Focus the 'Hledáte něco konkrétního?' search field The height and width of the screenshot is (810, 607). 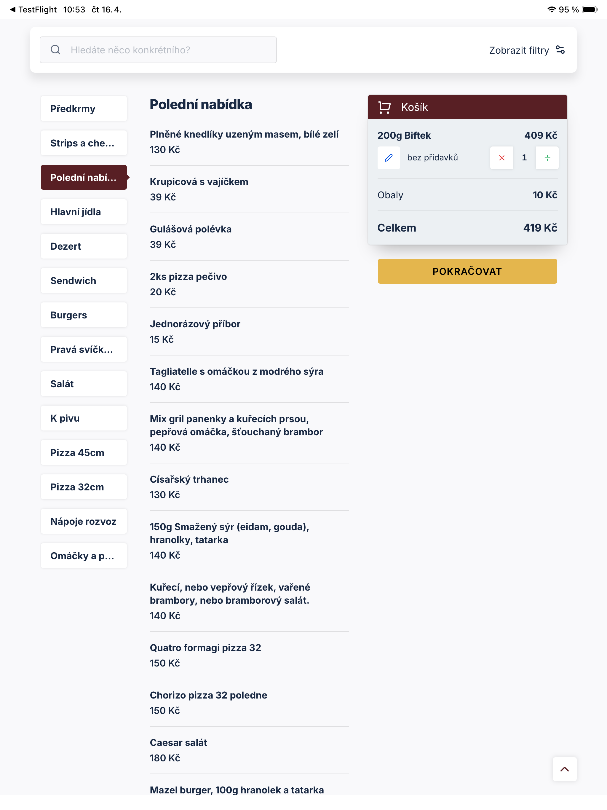click(x=158, y=50)
